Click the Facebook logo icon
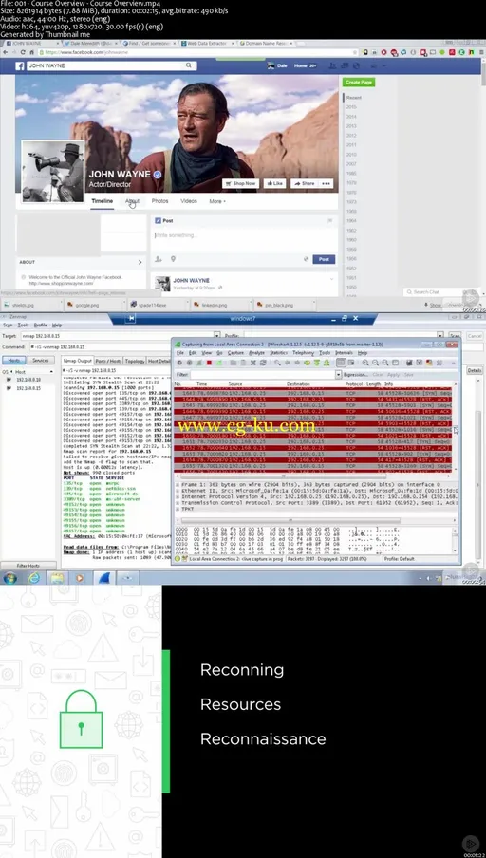Screen dimensions: 486x858 click(20, 65)
